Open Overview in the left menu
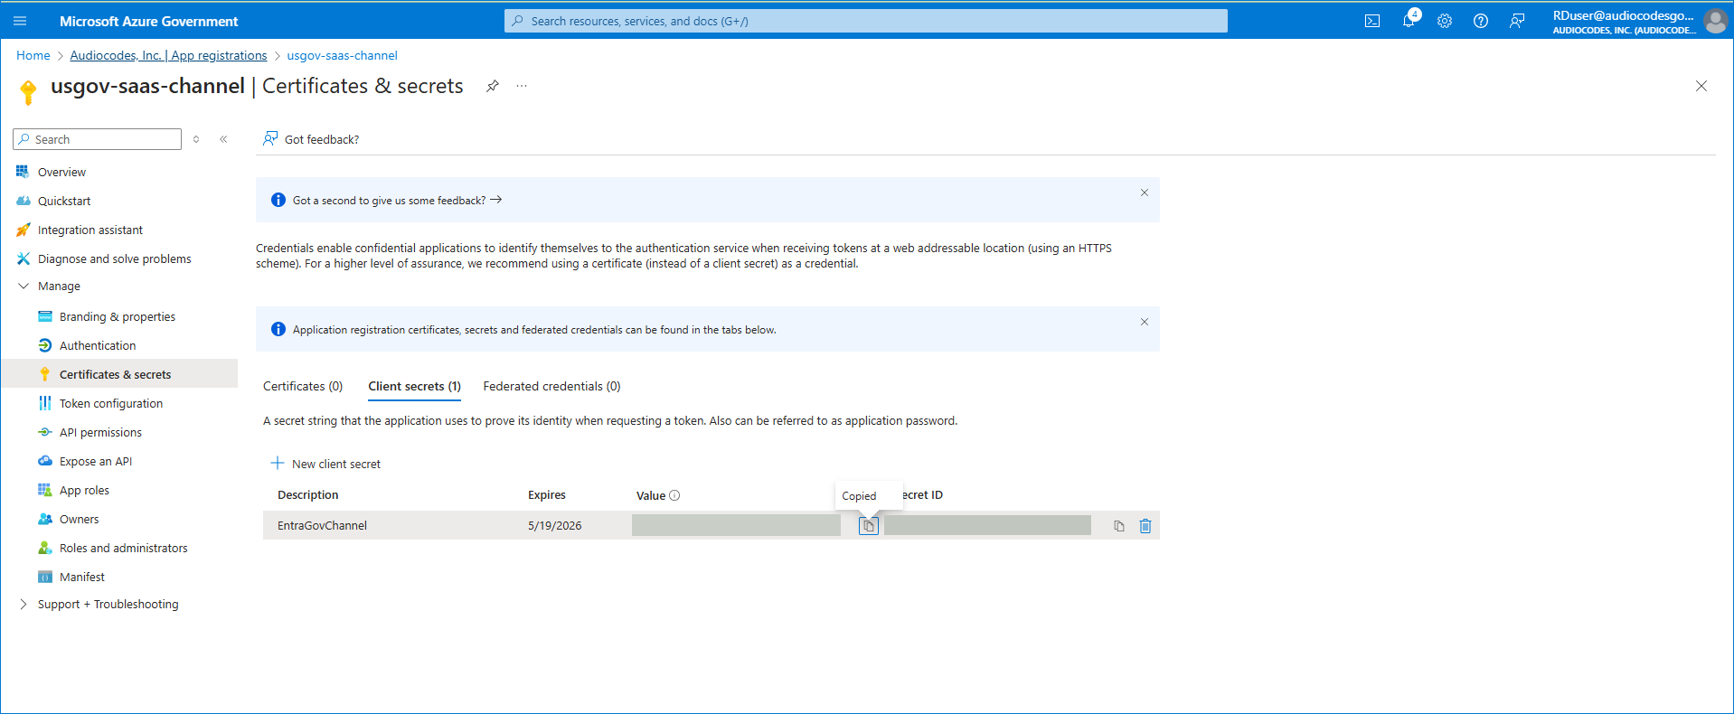This screenshot has width=1734, height=714. (61, 172)
